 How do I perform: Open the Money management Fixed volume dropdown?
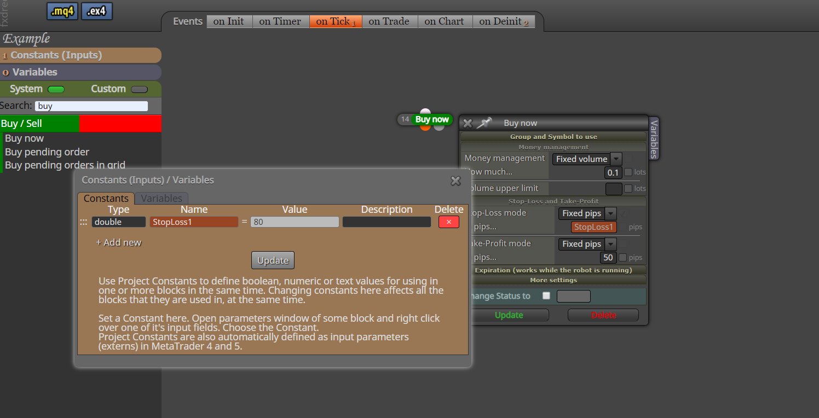(x=587, y=159)
